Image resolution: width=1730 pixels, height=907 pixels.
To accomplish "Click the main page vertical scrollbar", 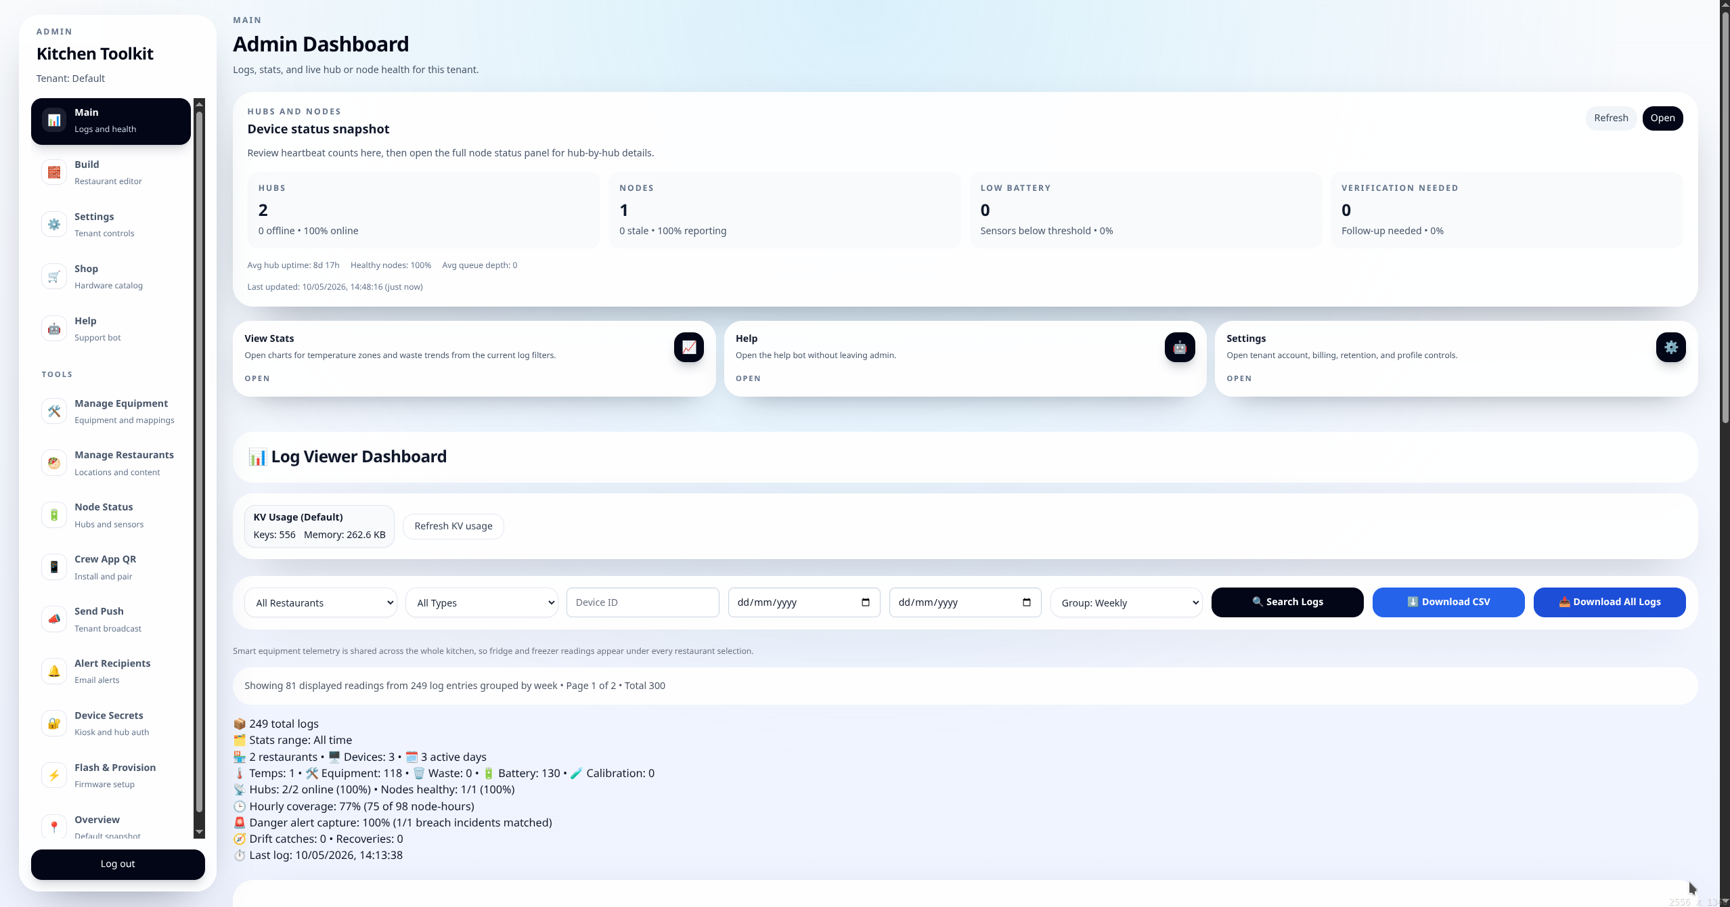I will click(1725, 217).
